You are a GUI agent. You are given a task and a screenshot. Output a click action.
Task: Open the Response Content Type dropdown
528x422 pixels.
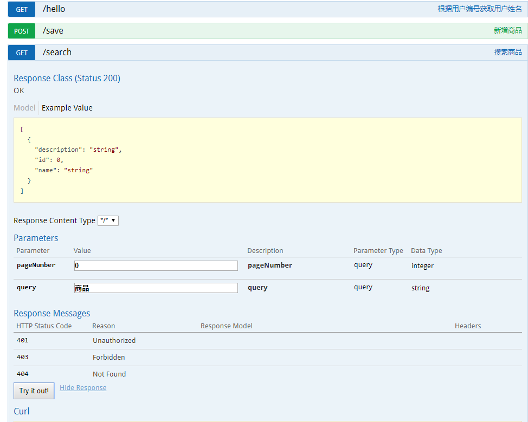pos(108,220)
